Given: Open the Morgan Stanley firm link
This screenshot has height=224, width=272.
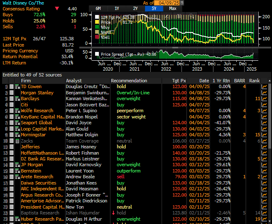Looking at the screenshot, I should click(x=37, y=93).
